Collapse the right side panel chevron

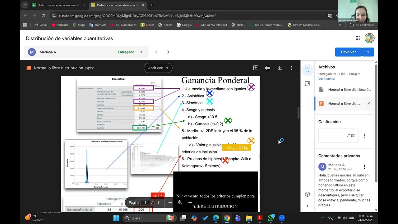[x=308, y=206]
